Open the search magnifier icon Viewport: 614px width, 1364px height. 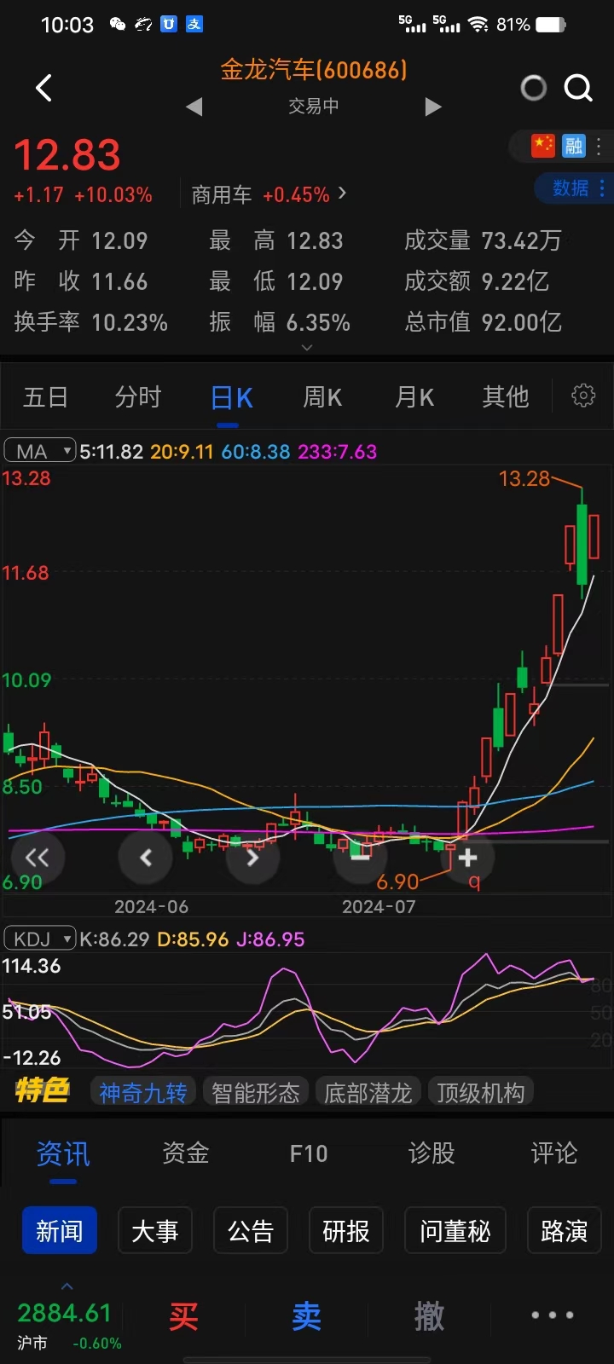click(578, 88)
